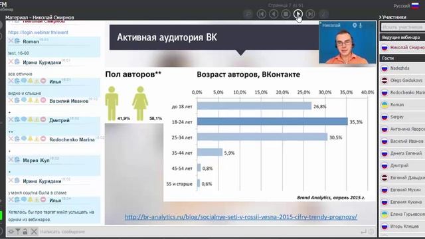Select Nadezhda in the guests list

click(402, 68)
